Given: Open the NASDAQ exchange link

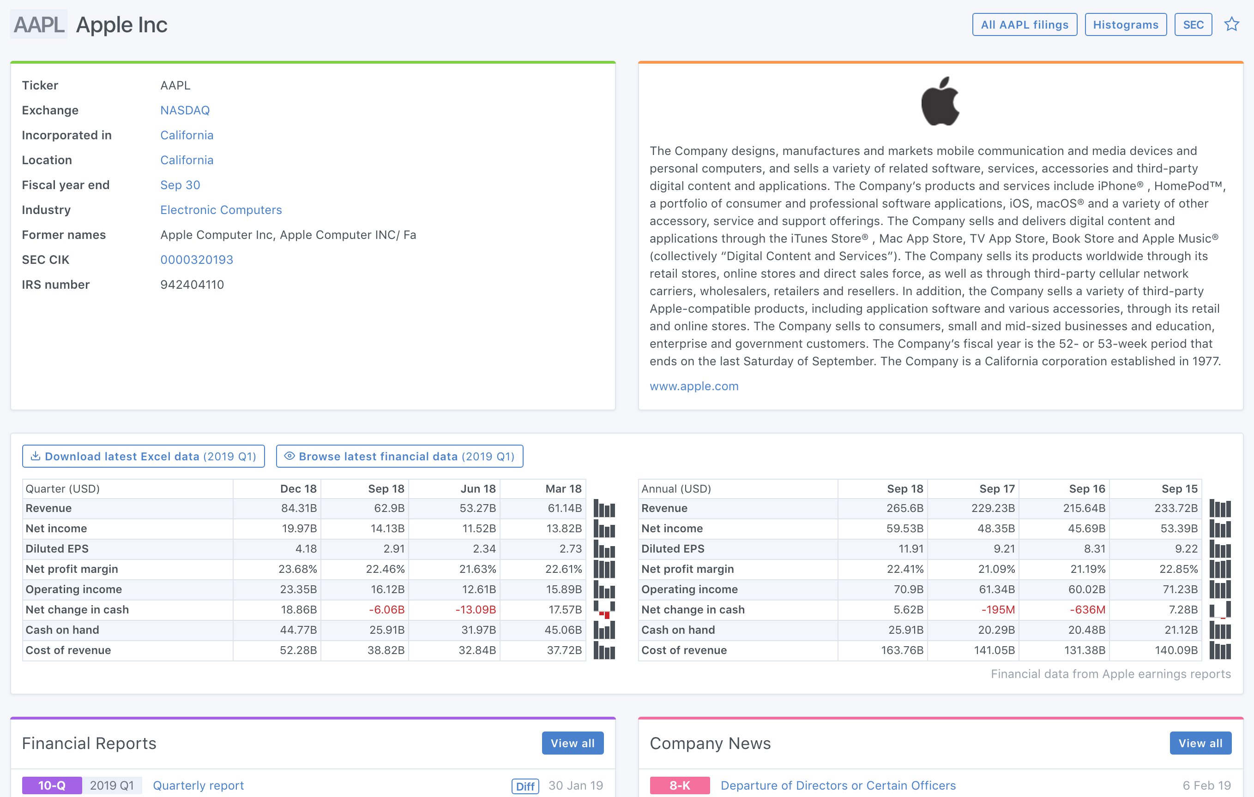Looking at the screenshot, I should (185, 110).
